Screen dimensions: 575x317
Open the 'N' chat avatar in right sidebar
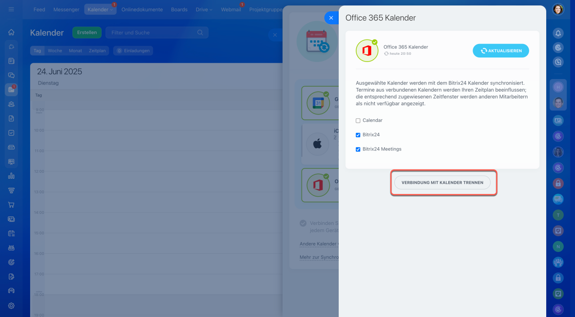tap(558, 247)
